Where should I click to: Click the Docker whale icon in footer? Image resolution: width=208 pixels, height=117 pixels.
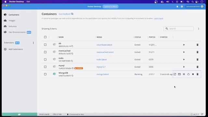click(19, 114)
